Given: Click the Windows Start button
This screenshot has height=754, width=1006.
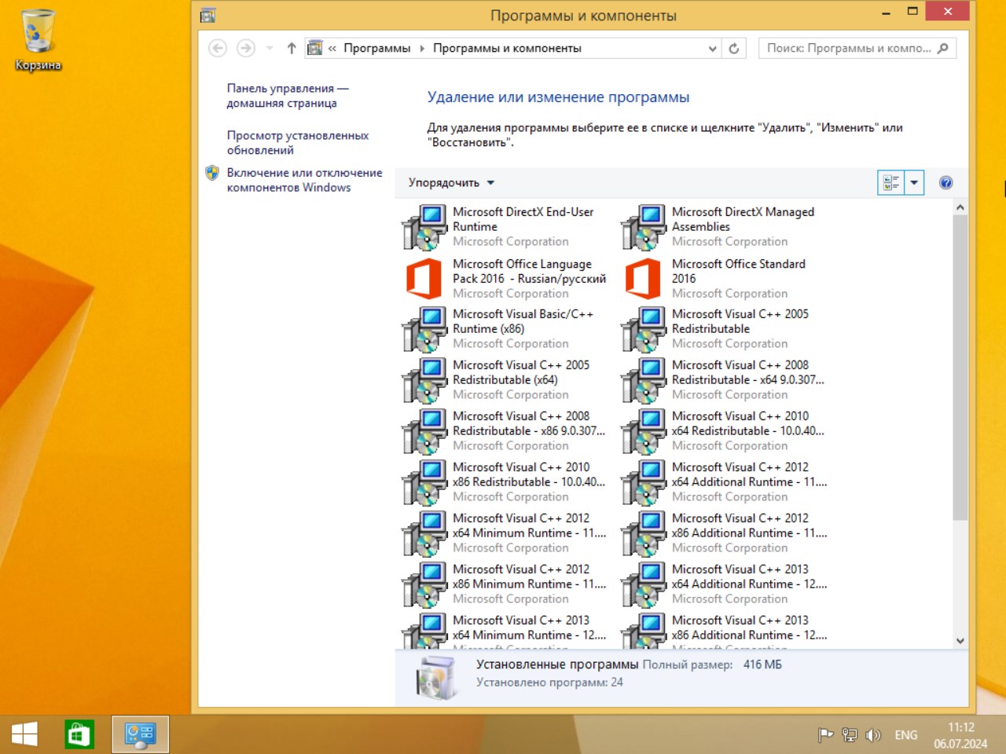Looking at the screenshot, I should coord(24,735).
